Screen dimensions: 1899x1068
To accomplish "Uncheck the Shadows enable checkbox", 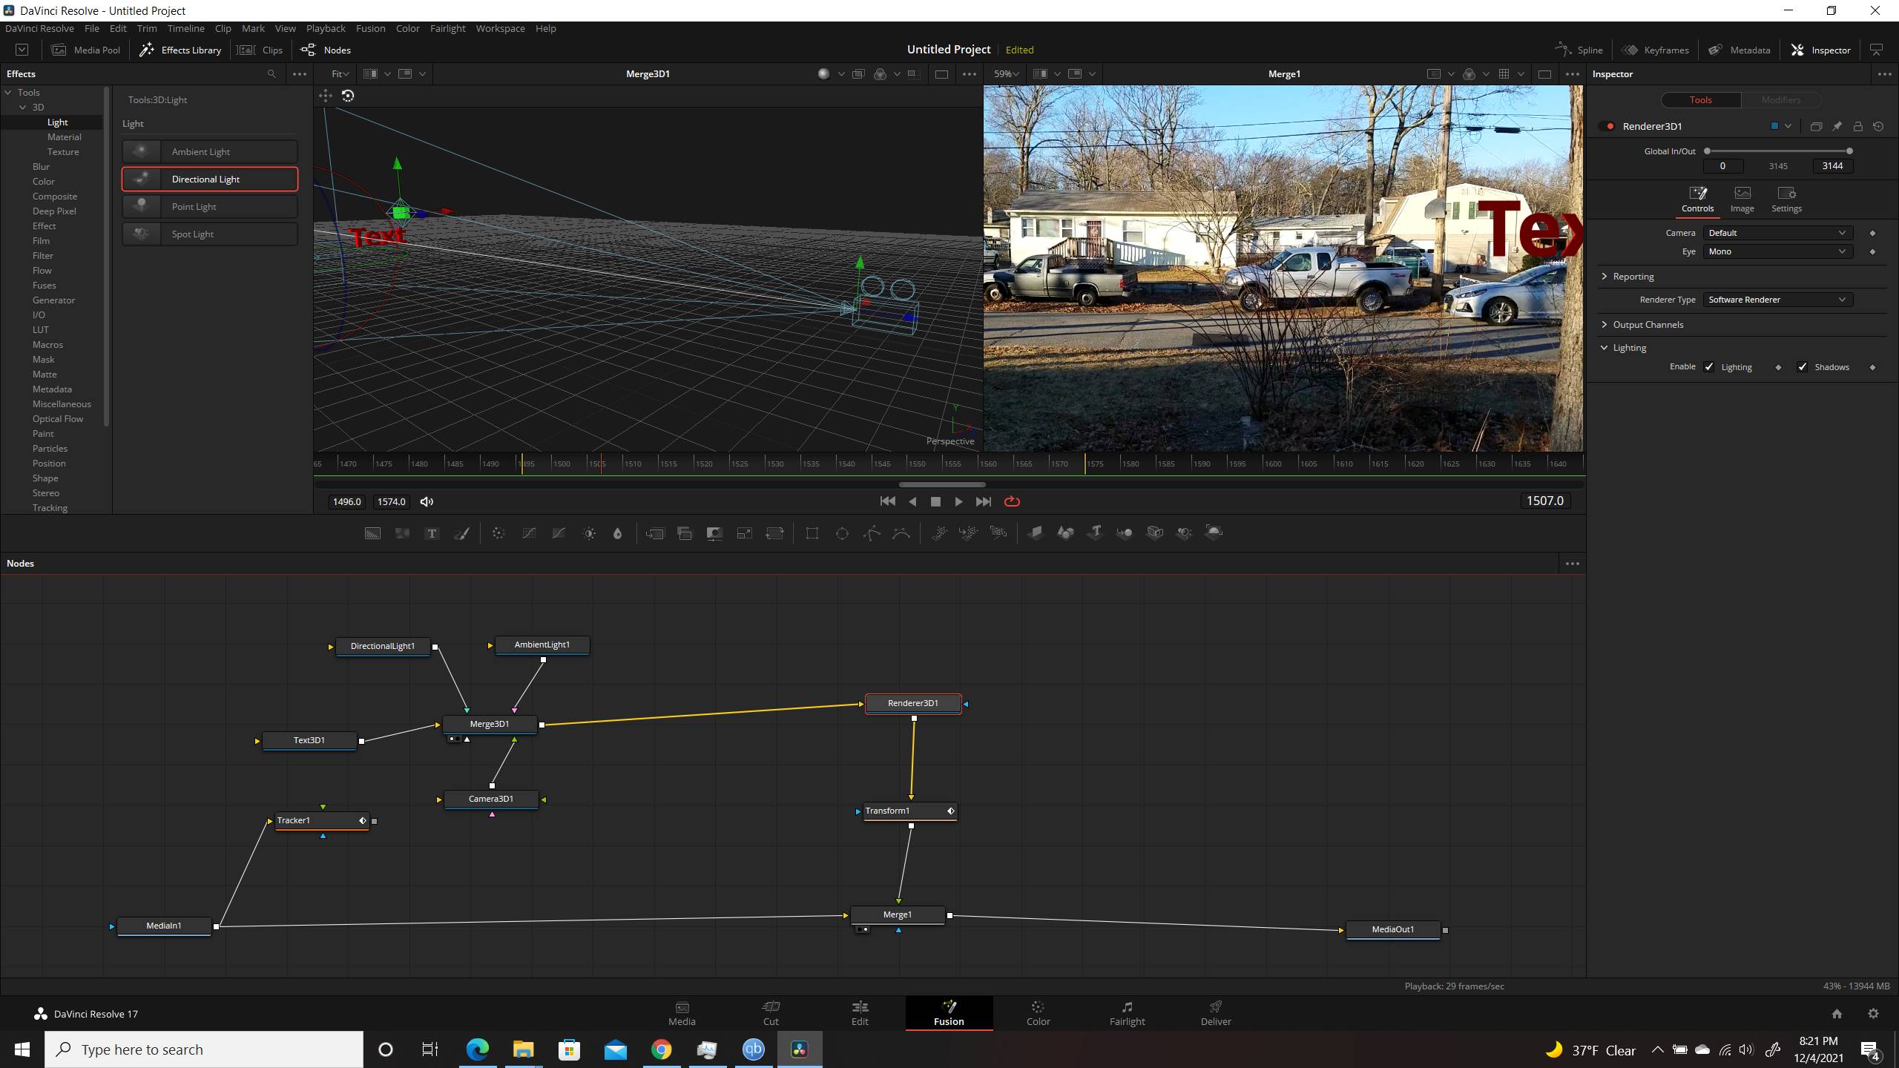I will 1803,367.
